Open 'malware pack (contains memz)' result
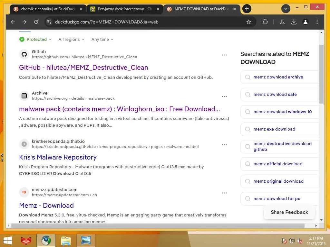Image resolution: width=330 pixels, height=247 pixels. [x=120, y=109]
